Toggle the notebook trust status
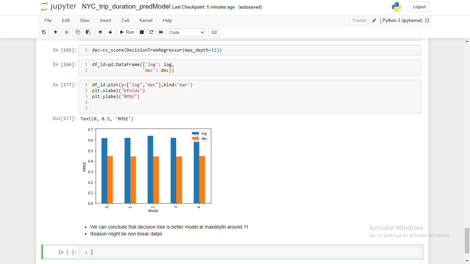470x264 pixels. tap(359, 20)
